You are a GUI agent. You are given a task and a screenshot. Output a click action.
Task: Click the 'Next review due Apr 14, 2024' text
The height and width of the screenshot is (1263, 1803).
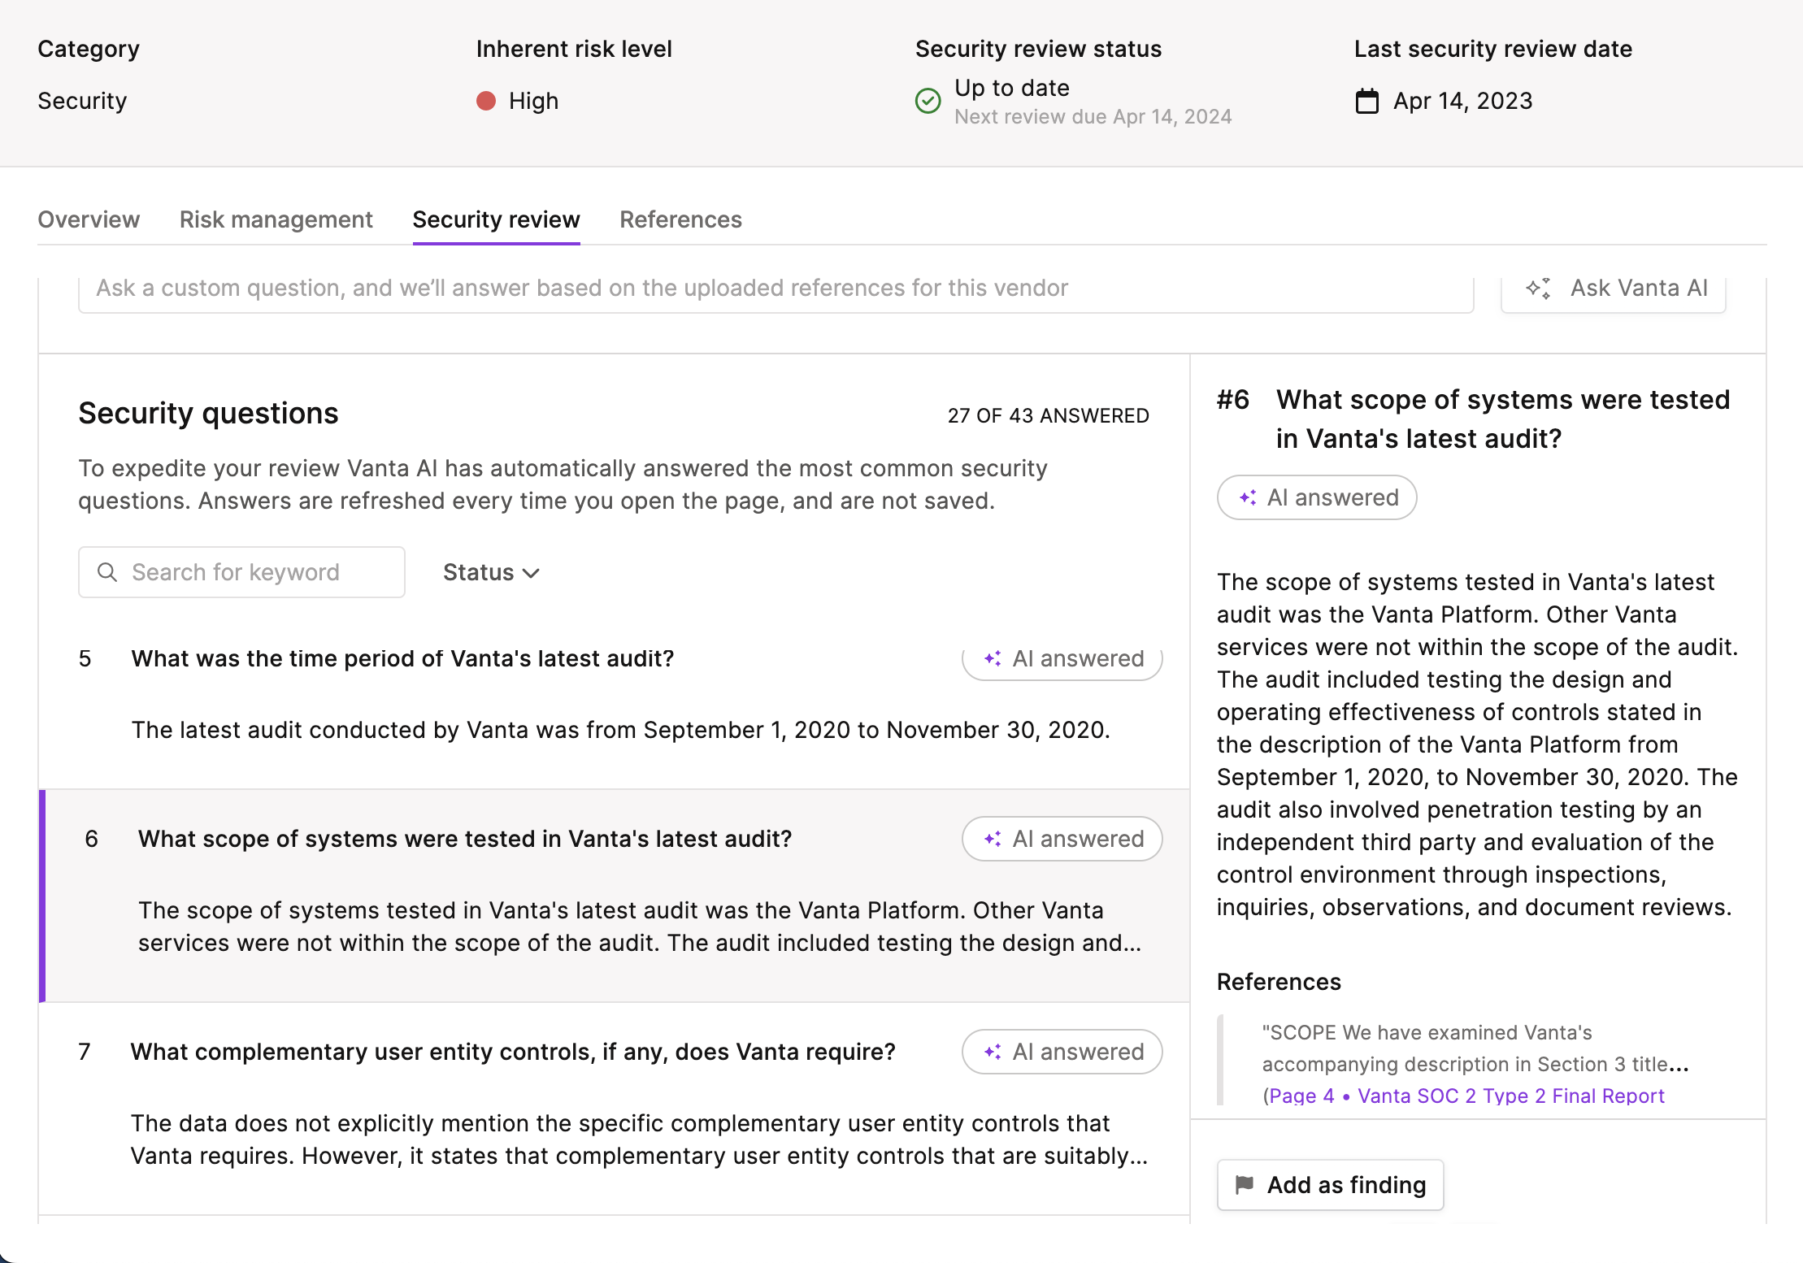[1093, 117]
